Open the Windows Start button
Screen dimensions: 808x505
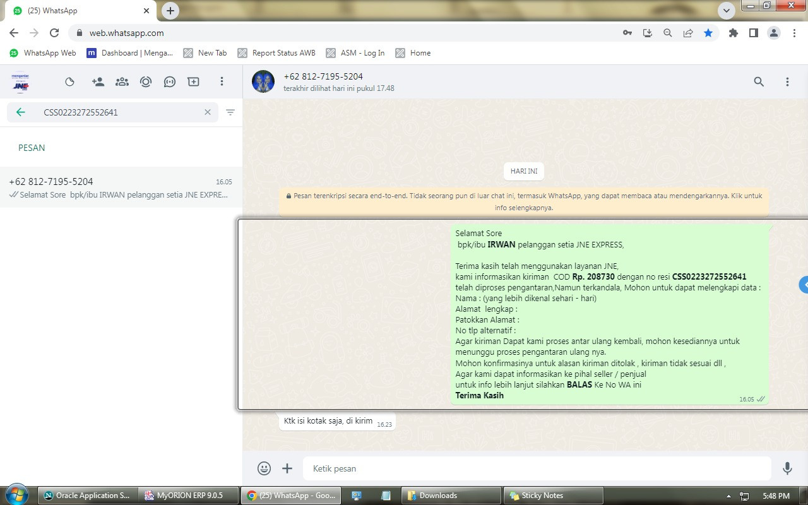tap(16, 494)
